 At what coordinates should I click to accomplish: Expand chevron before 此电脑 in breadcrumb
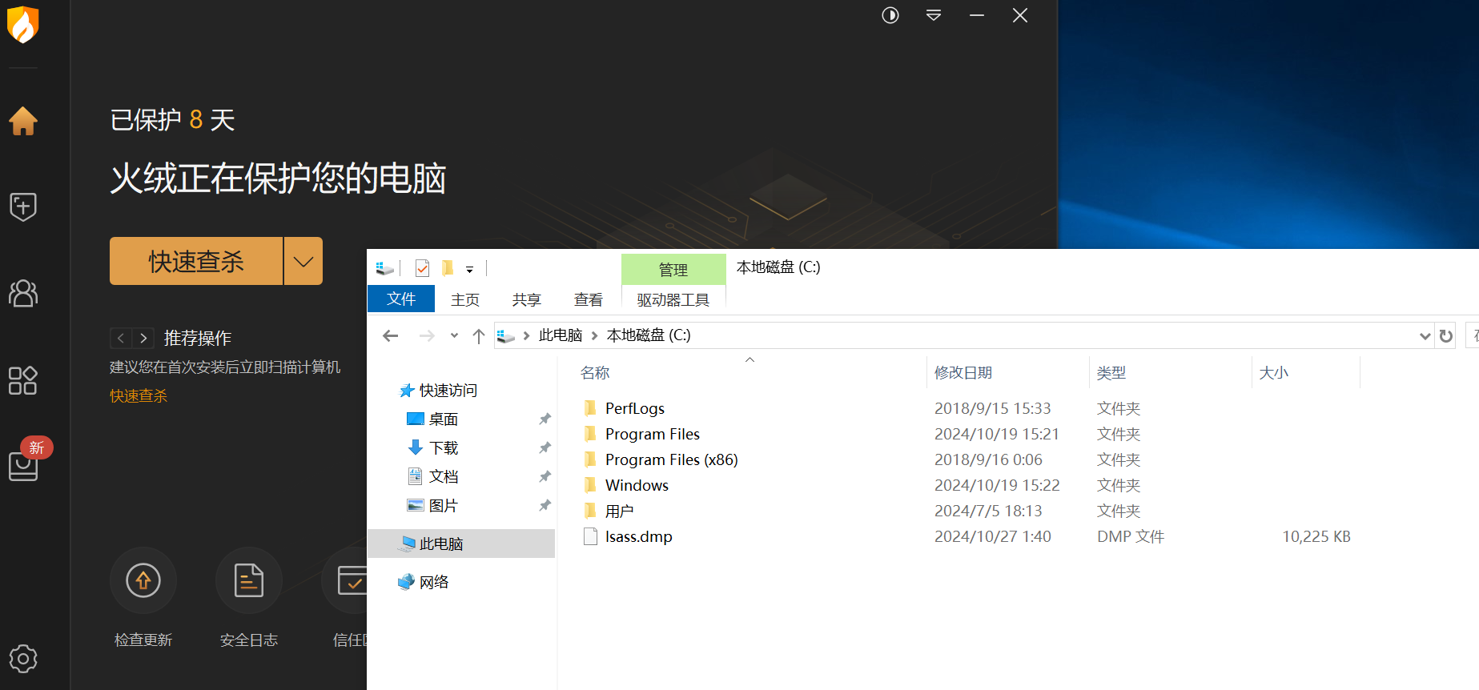526,335
